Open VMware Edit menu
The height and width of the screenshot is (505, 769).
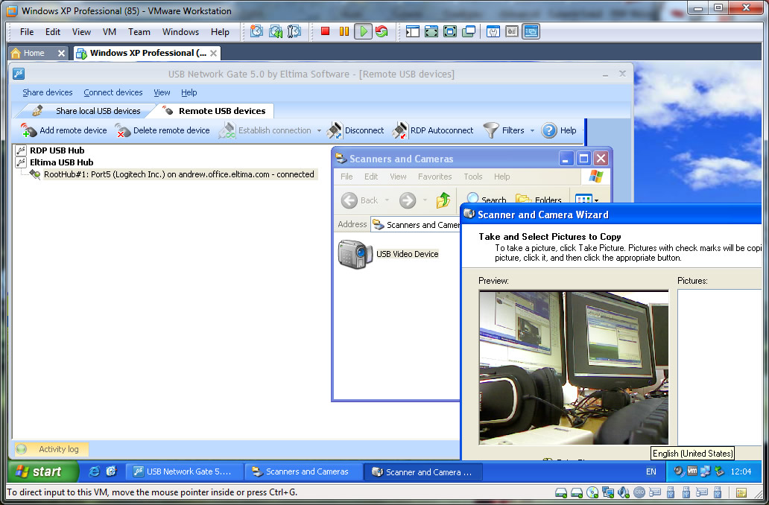pyautogui.click(x=52, y=32)
